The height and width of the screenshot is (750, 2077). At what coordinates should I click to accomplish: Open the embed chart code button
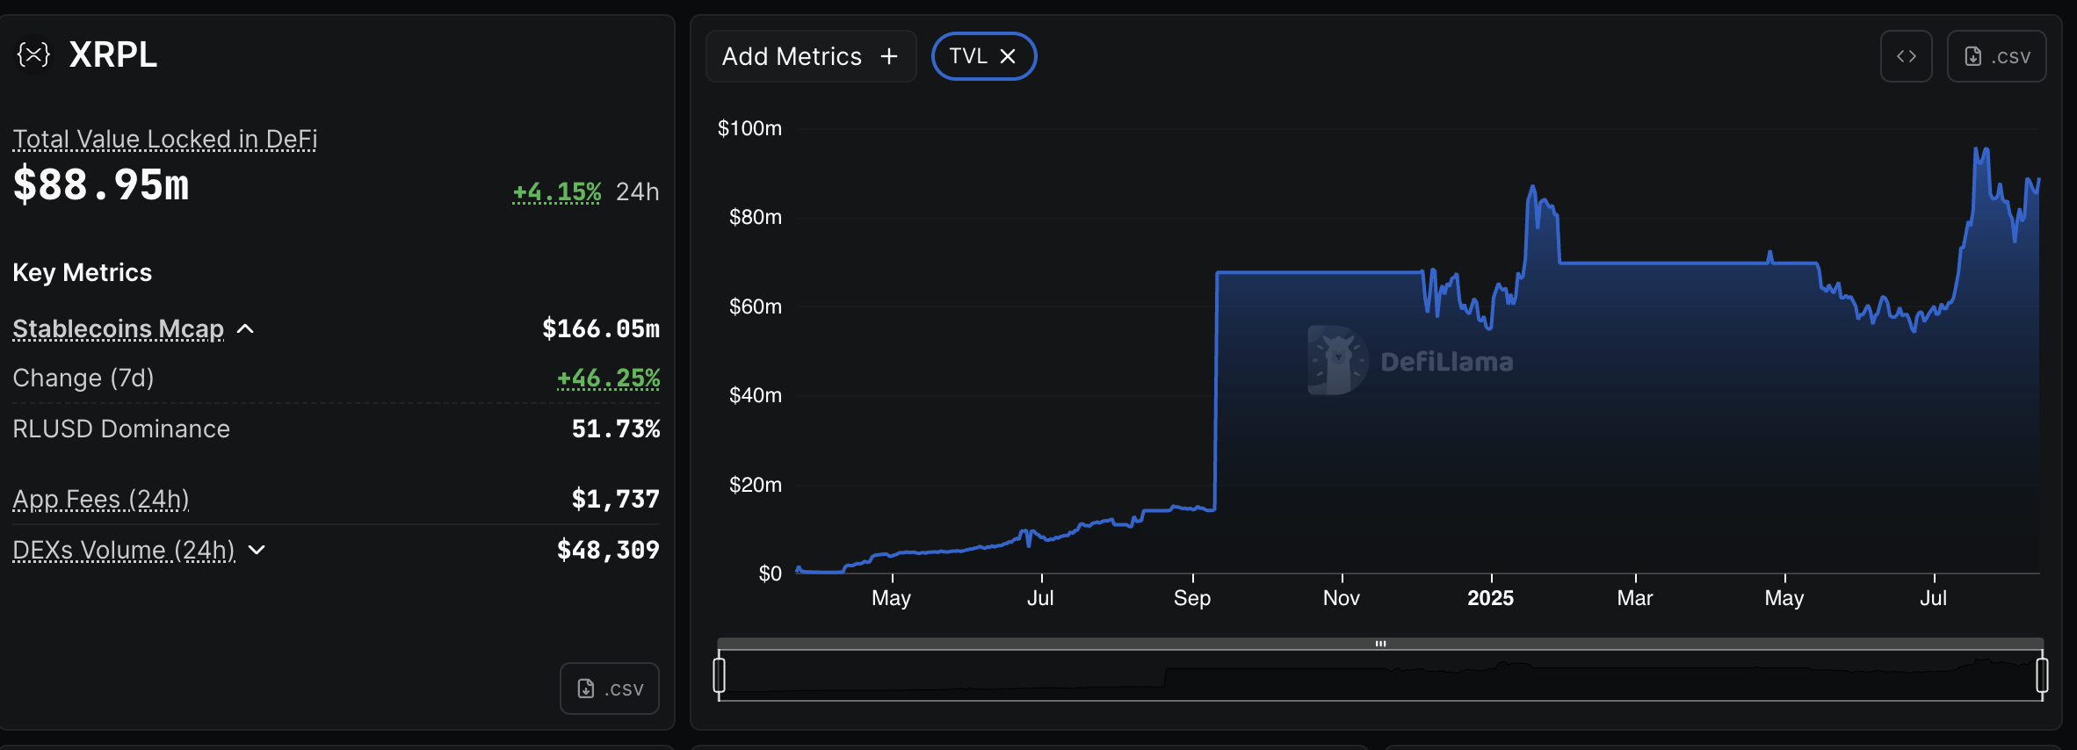click(1906, 56)
